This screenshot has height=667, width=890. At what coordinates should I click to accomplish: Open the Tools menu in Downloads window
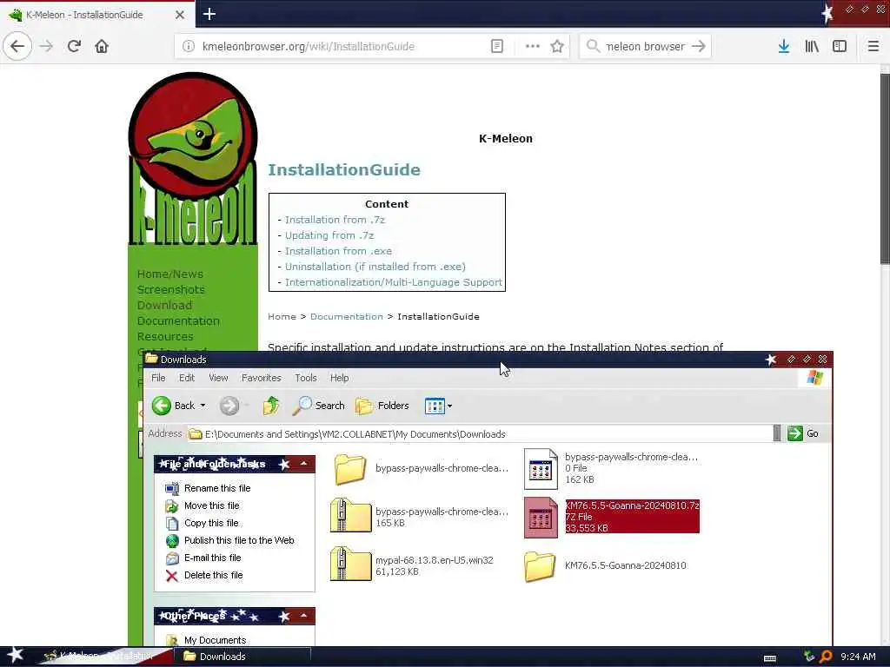click(x=305, y=378)
